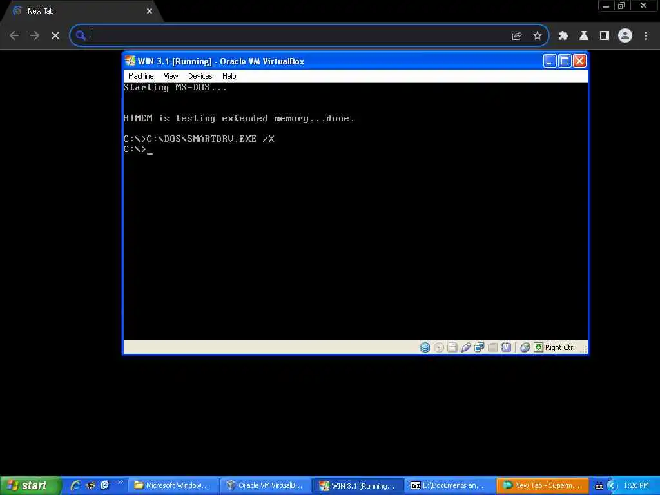Viewport: 660px width, 495px height.
Task: Switch to Microsoft Window... taskbar button
Action: (173, 486)
